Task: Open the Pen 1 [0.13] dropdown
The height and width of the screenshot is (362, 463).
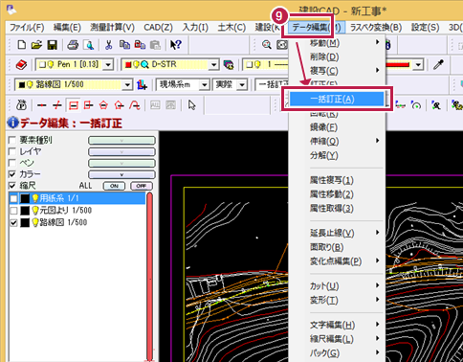Action: coord(108,65)
